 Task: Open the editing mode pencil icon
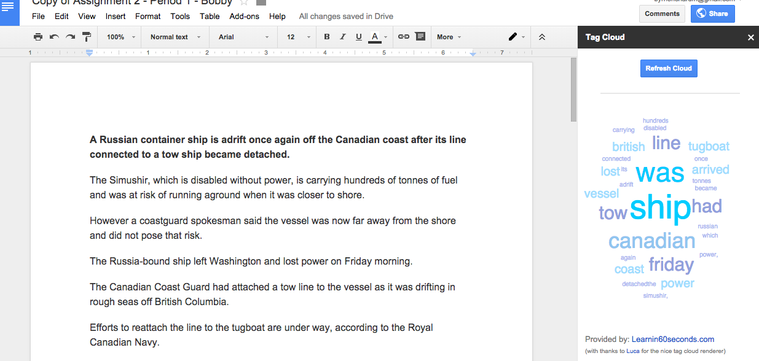coord(516,37)
